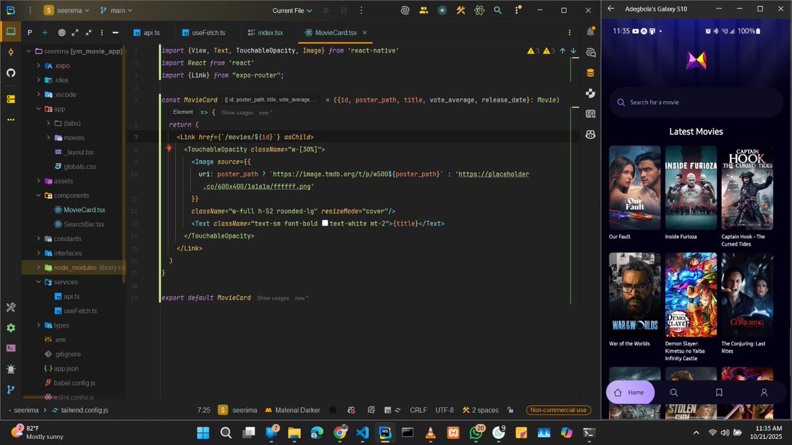Viewport: 792px width, 445px height.
Task: Go back in Galaxy S10 mirror window
Action: point(610,9)
